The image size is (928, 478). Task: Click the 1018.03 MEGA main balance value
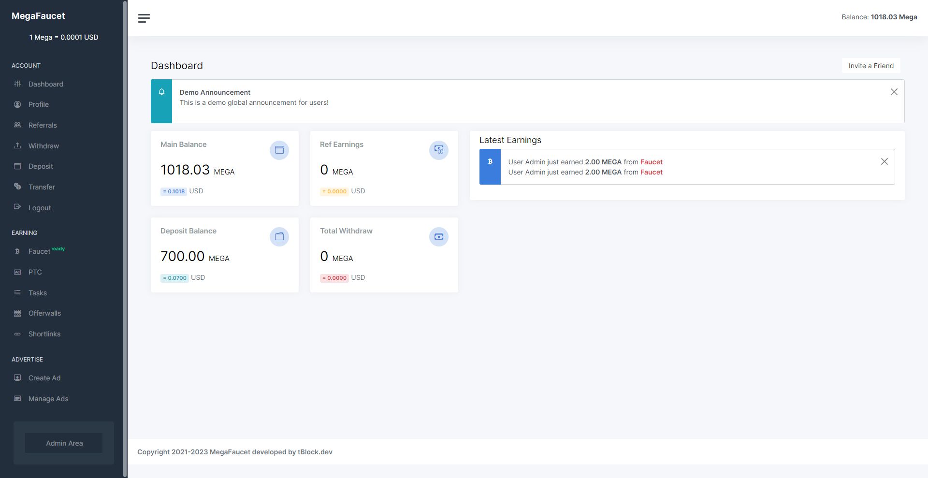[197, 170]
